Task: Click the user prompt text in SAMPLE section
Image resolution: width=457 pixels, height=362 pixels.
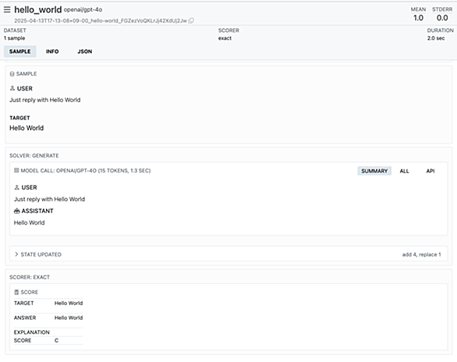Action: point(45,100)
